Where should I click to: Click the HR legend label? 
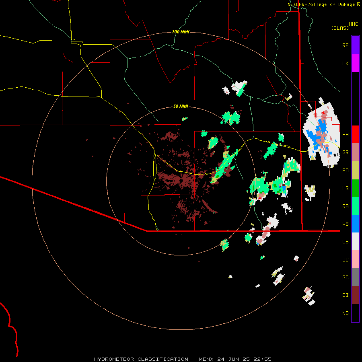(x=345, y=188)
